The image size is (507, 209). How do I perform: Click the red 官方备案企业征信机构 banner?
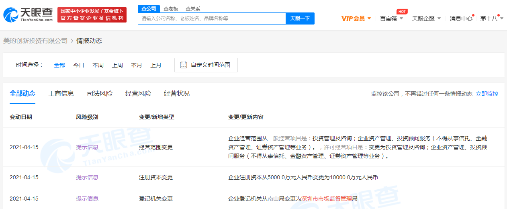tap(92, 15)
